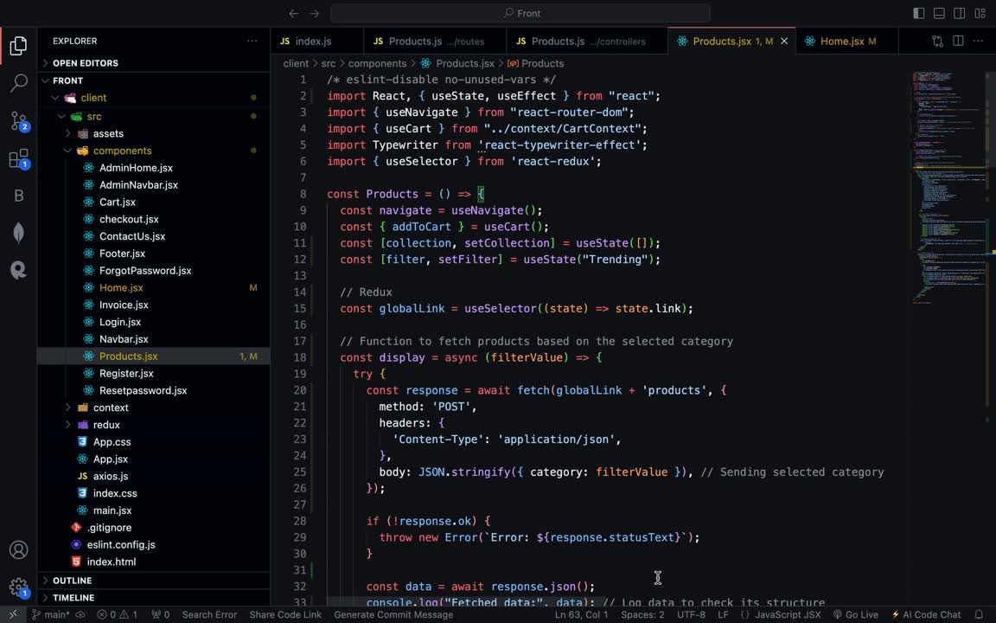The width and height of the screenshot is (996, 623).
Task: Open Navbar.jsx file
Action: click(x=154, y=339)
